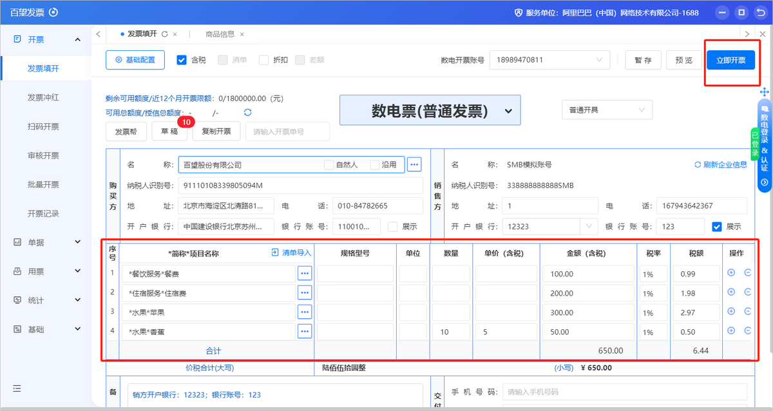Open buyer lookup with the ellipsis beside 百望股份有限公司
This screenshot has width=773, height=411.
tap(414, 164)
